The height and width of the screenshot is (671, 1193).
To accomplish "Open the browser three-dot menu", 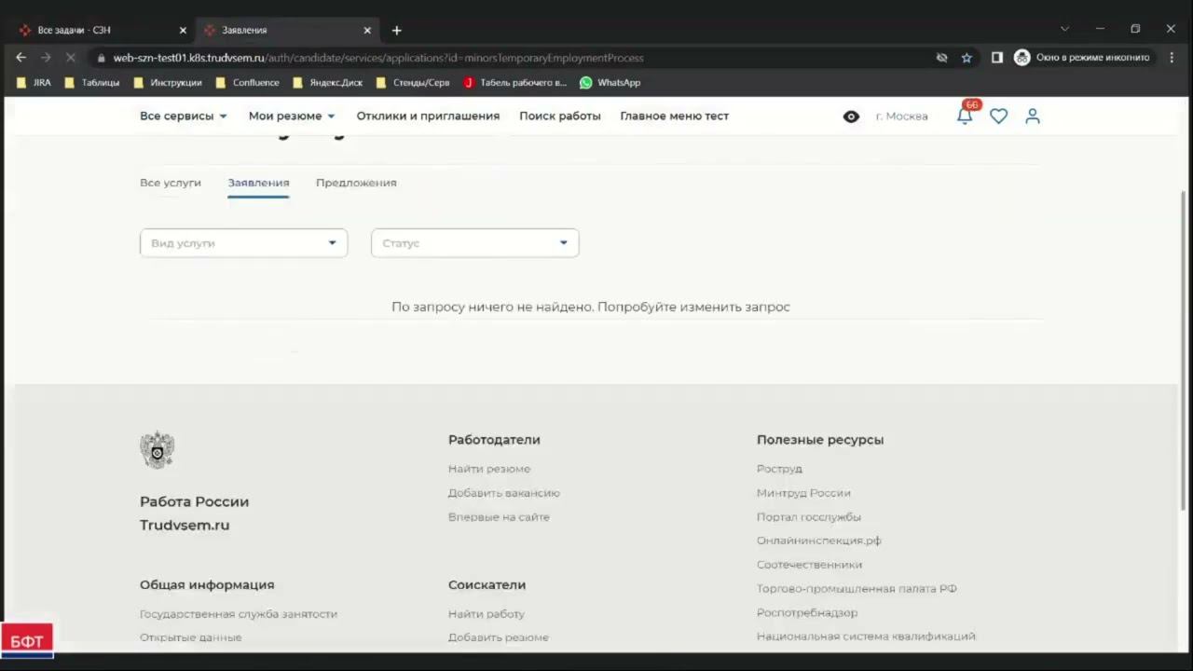I will (1172, 58).
